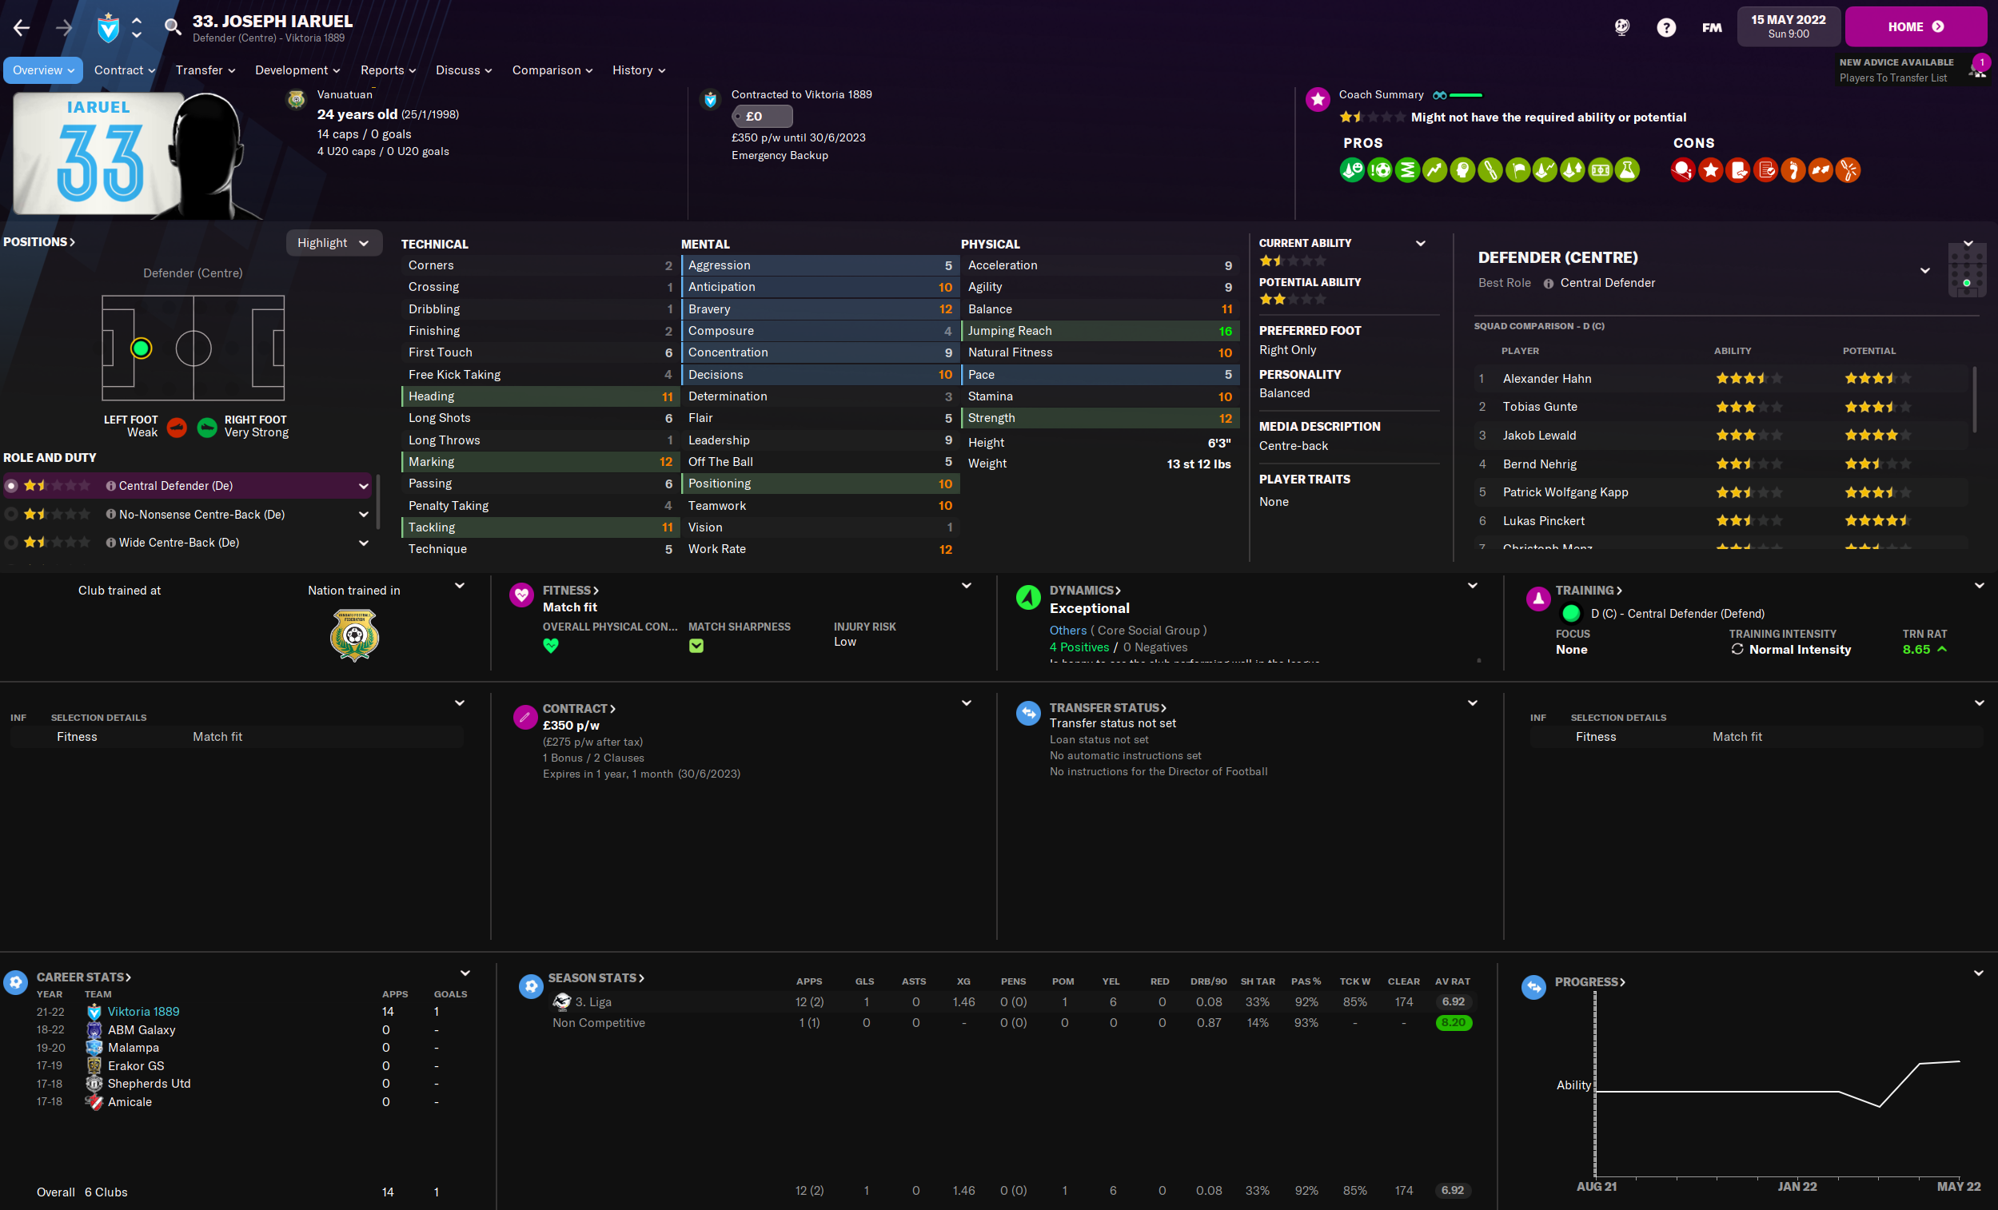Viewport: 1998px width, 1210px height.
Task: Open the FM menu icon
Action: coord(1712,27)
